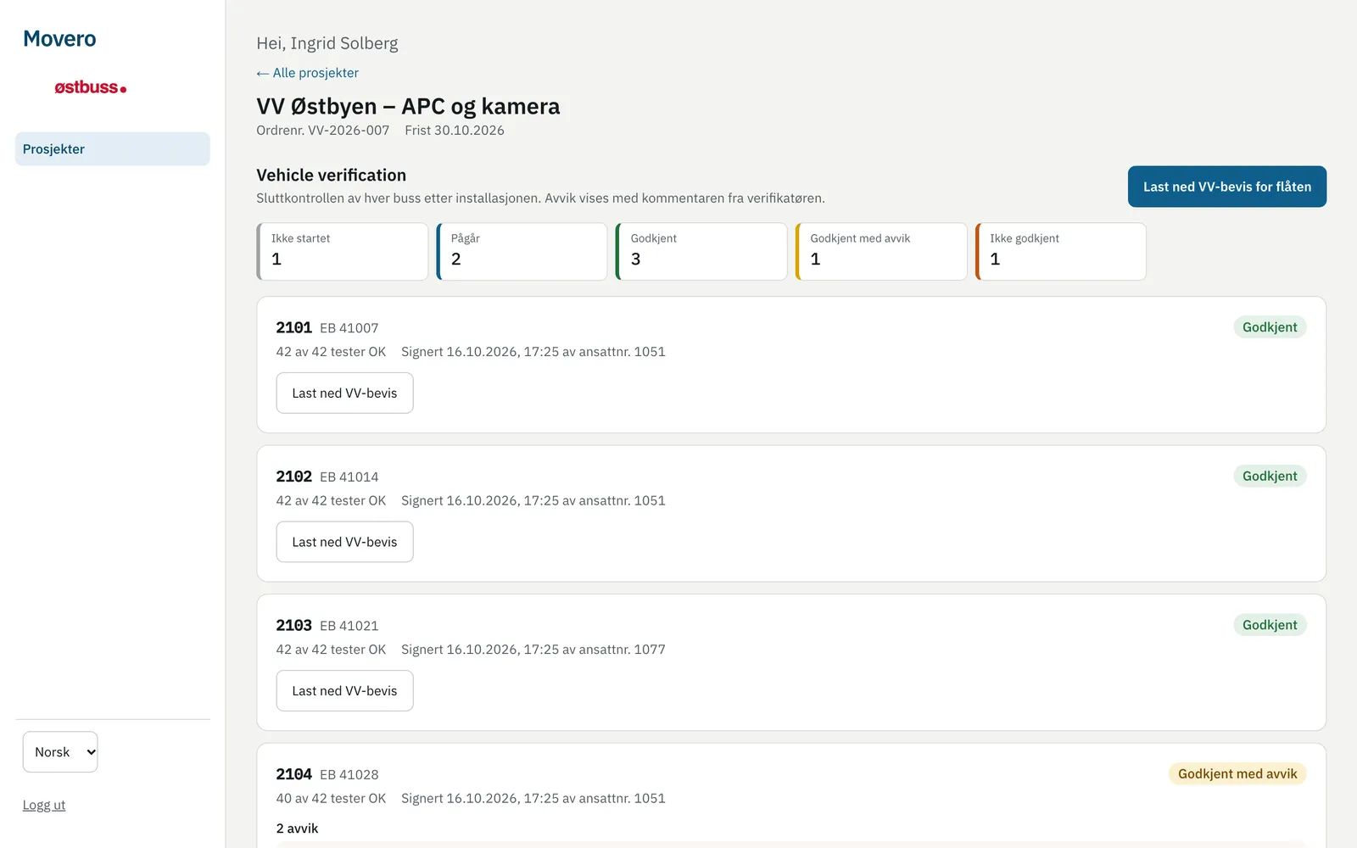
Task: Click registration EB 41021
Action: pos(349,626)
